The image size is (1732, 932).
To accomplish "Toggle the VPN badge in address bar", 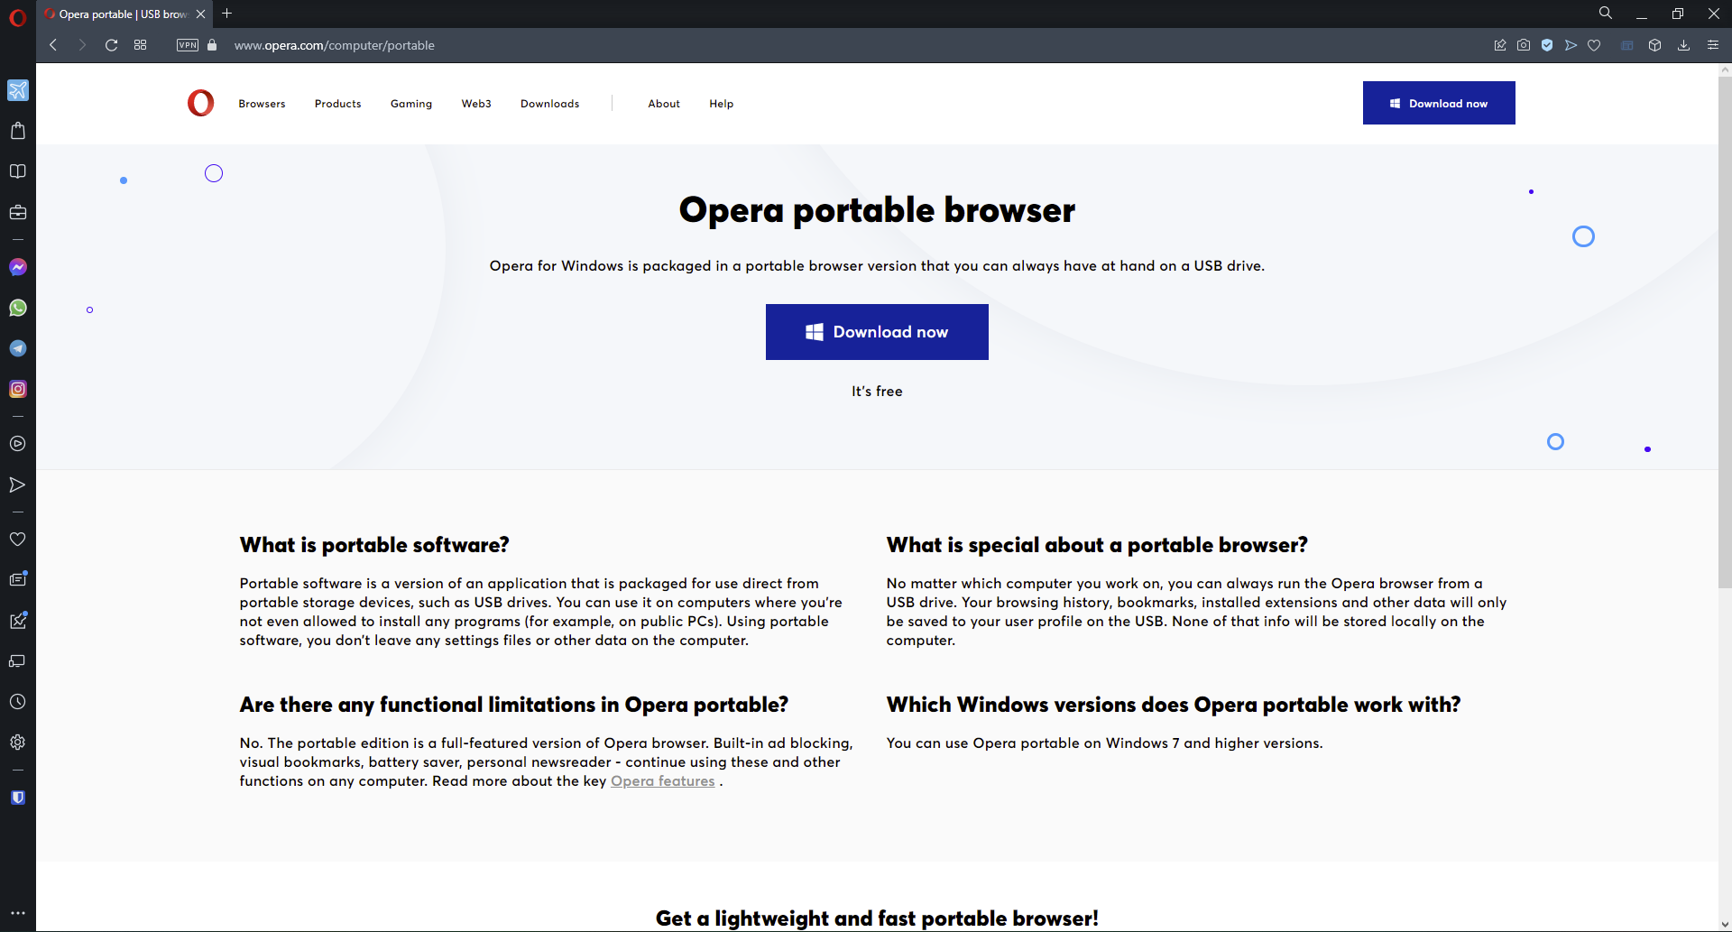I will pyautogui.click(x=188, y=45).
